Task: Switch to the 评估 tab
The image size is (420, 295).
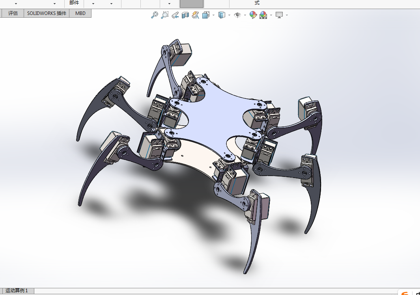Action: point(13,13)
